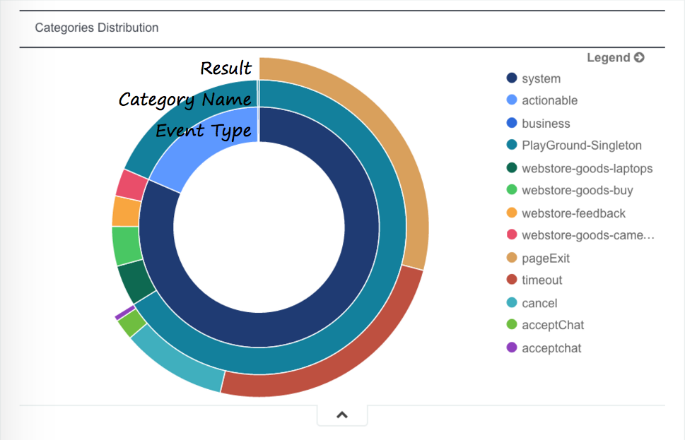Toggle the timeout legend dot
This screenshot has height=440, width=685.
tap(512, 280)
